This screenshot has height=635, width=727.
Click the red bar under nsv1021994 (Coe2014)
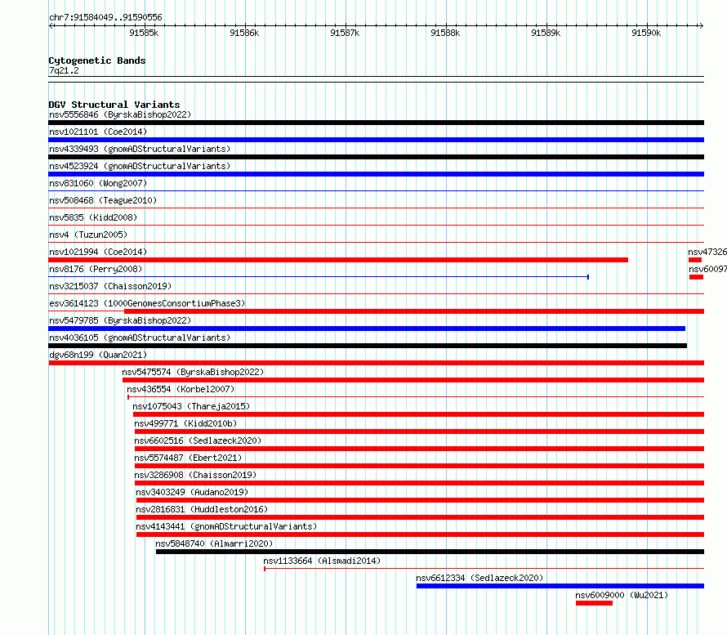click(338, 260)
